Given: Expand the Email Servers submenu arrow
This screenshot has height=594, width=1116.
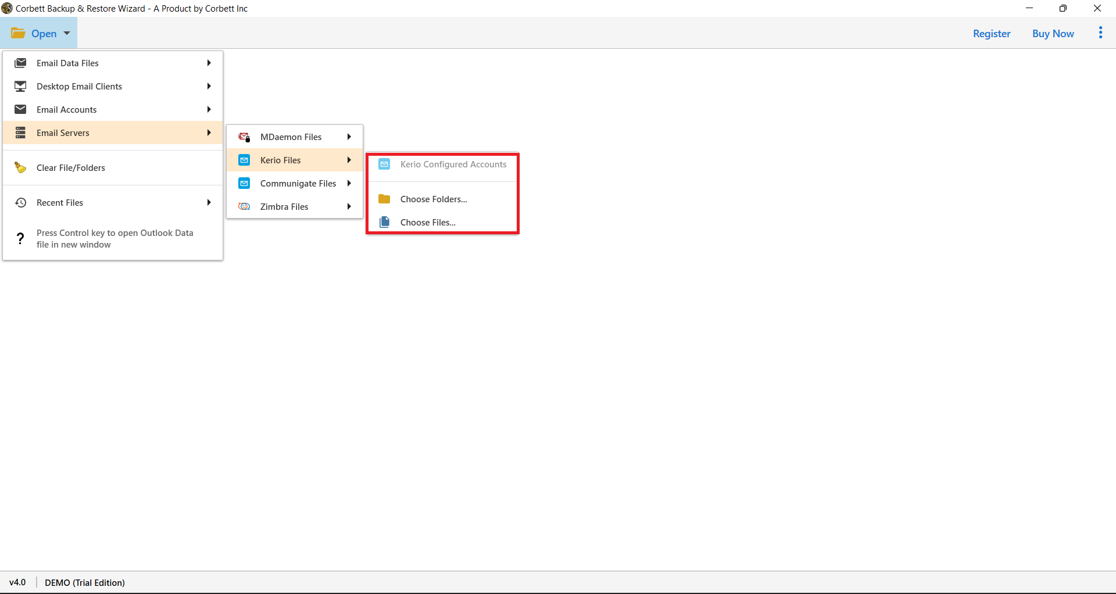Looking at the screenshot, I should (x=209, y=133).
